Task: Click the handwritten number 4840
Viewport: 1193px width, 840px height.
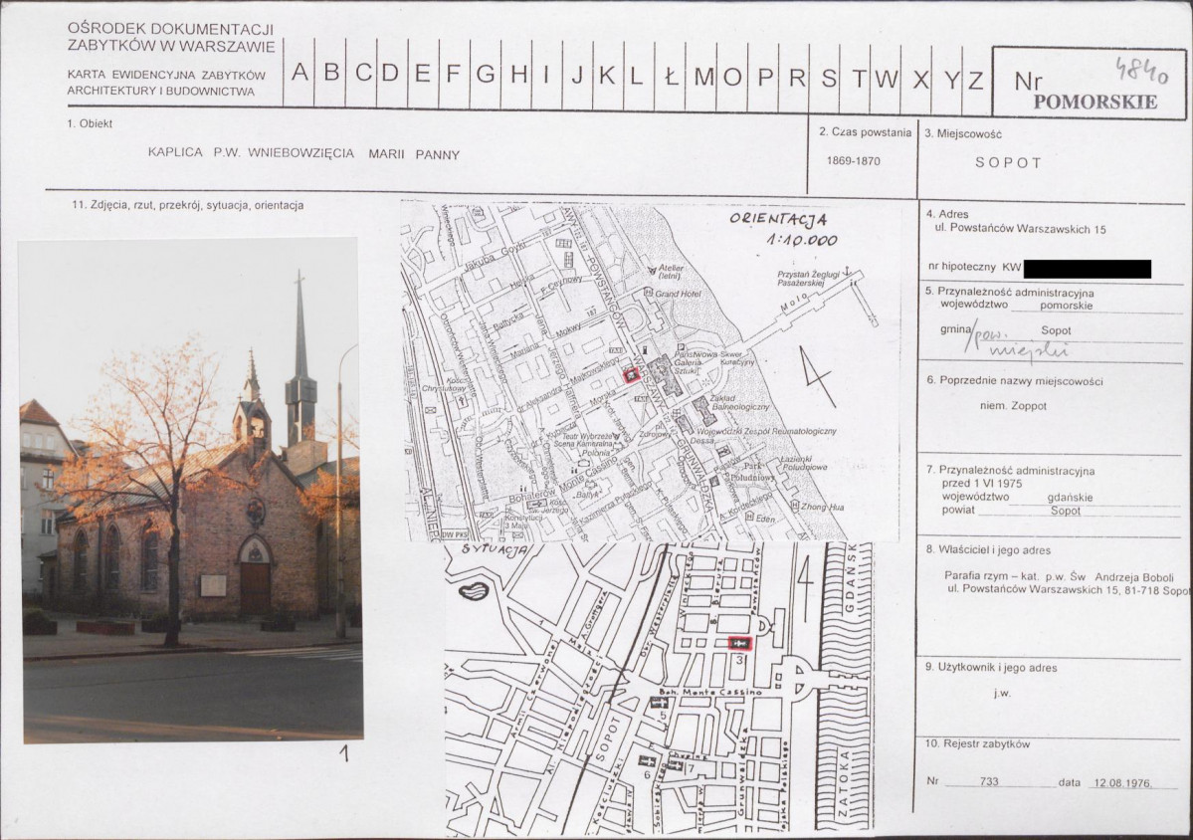Action: 1140,70
